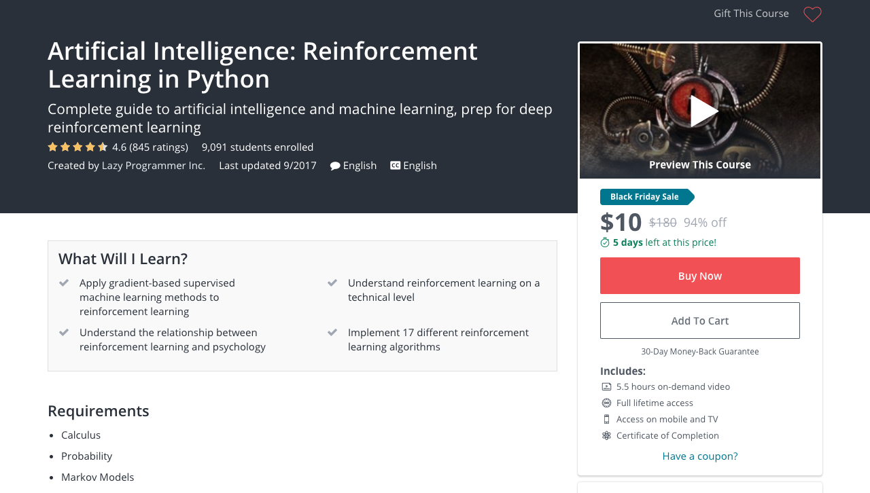
Task: Select the Markov Models requirement item
Action: [97, 477]
